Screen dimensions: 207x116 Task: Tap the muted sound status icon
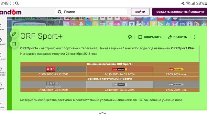[x=183, y=3]
